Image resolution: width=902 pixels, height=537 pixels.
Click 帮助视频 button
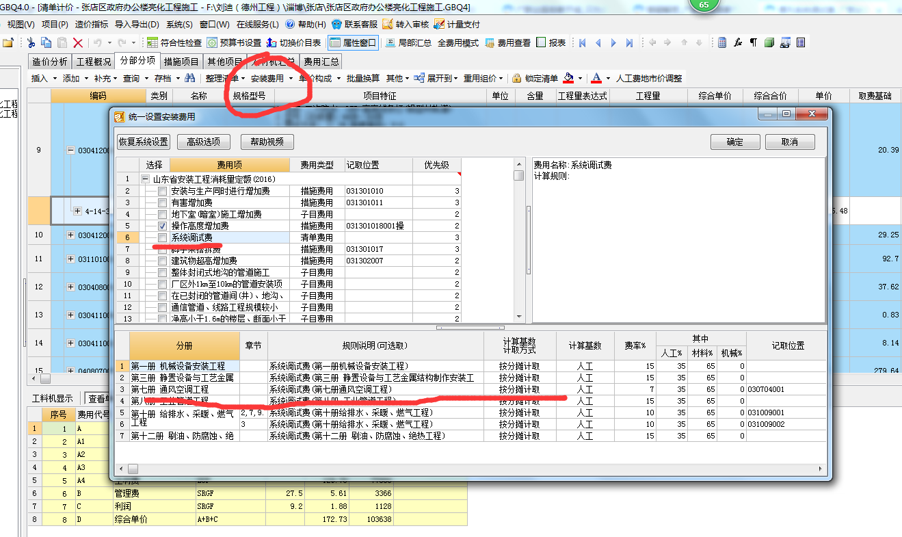(267, 142)
